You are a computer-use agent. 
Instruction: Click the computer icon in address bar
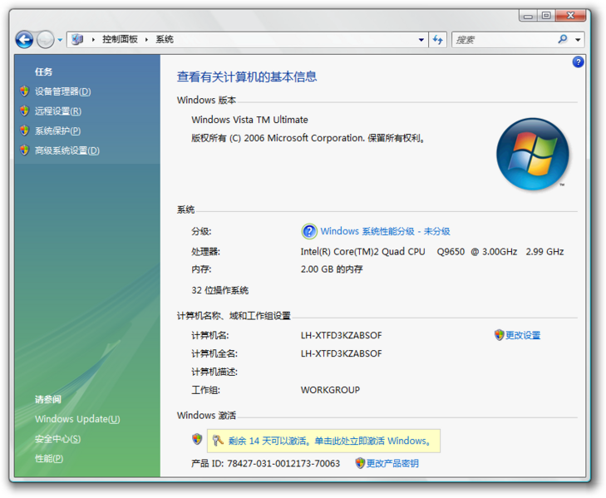(77, 39)
